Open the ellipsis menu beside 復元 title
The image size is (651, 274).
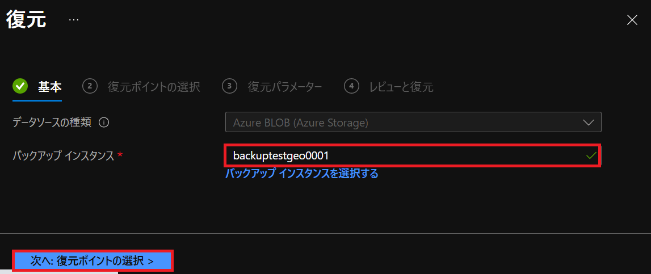coord(73,20)
